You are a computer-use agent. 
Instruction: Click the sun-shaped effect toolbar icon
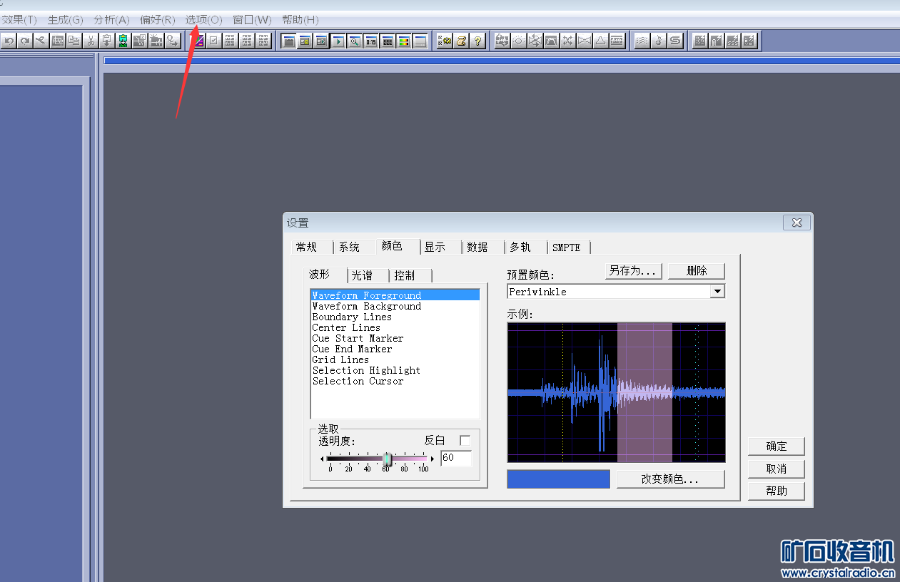(x=519, y=41)
